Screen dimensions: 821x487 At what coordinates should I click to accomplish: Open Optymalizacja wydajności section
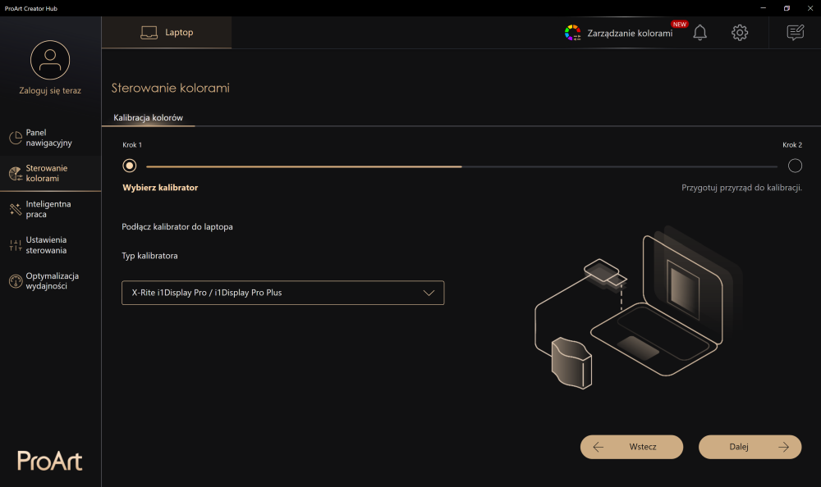pos(50,281)
